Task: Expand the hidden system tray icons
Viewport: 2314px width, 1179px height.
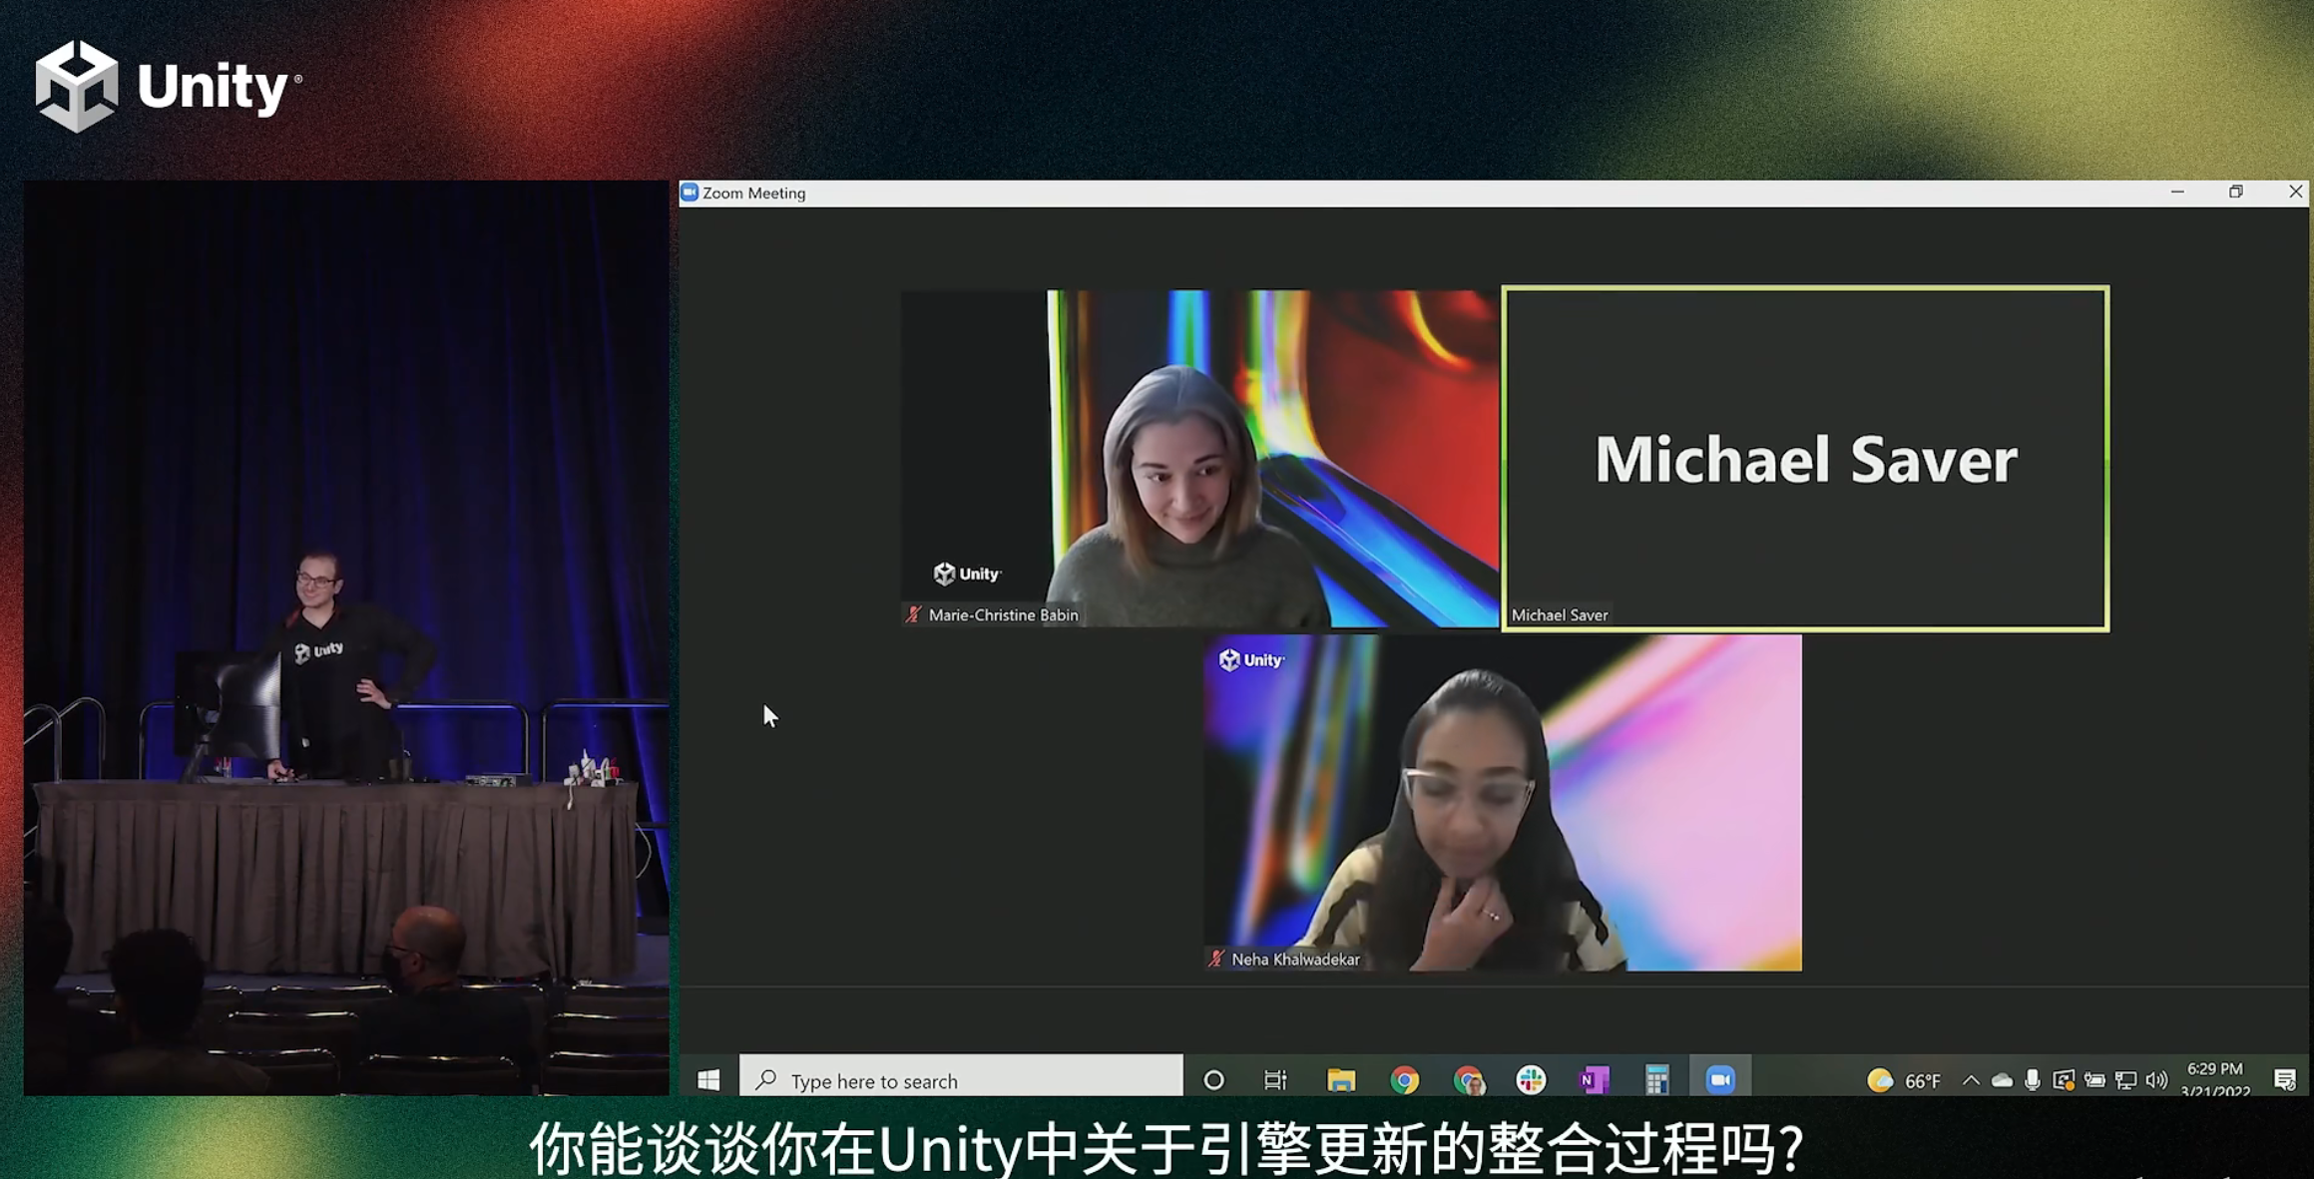Action: 1971,1080
